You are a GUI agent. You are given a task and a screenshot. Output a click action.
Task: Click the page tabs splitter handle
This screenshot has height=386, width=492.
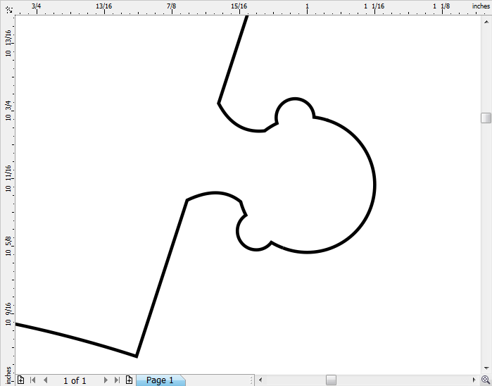252,380
